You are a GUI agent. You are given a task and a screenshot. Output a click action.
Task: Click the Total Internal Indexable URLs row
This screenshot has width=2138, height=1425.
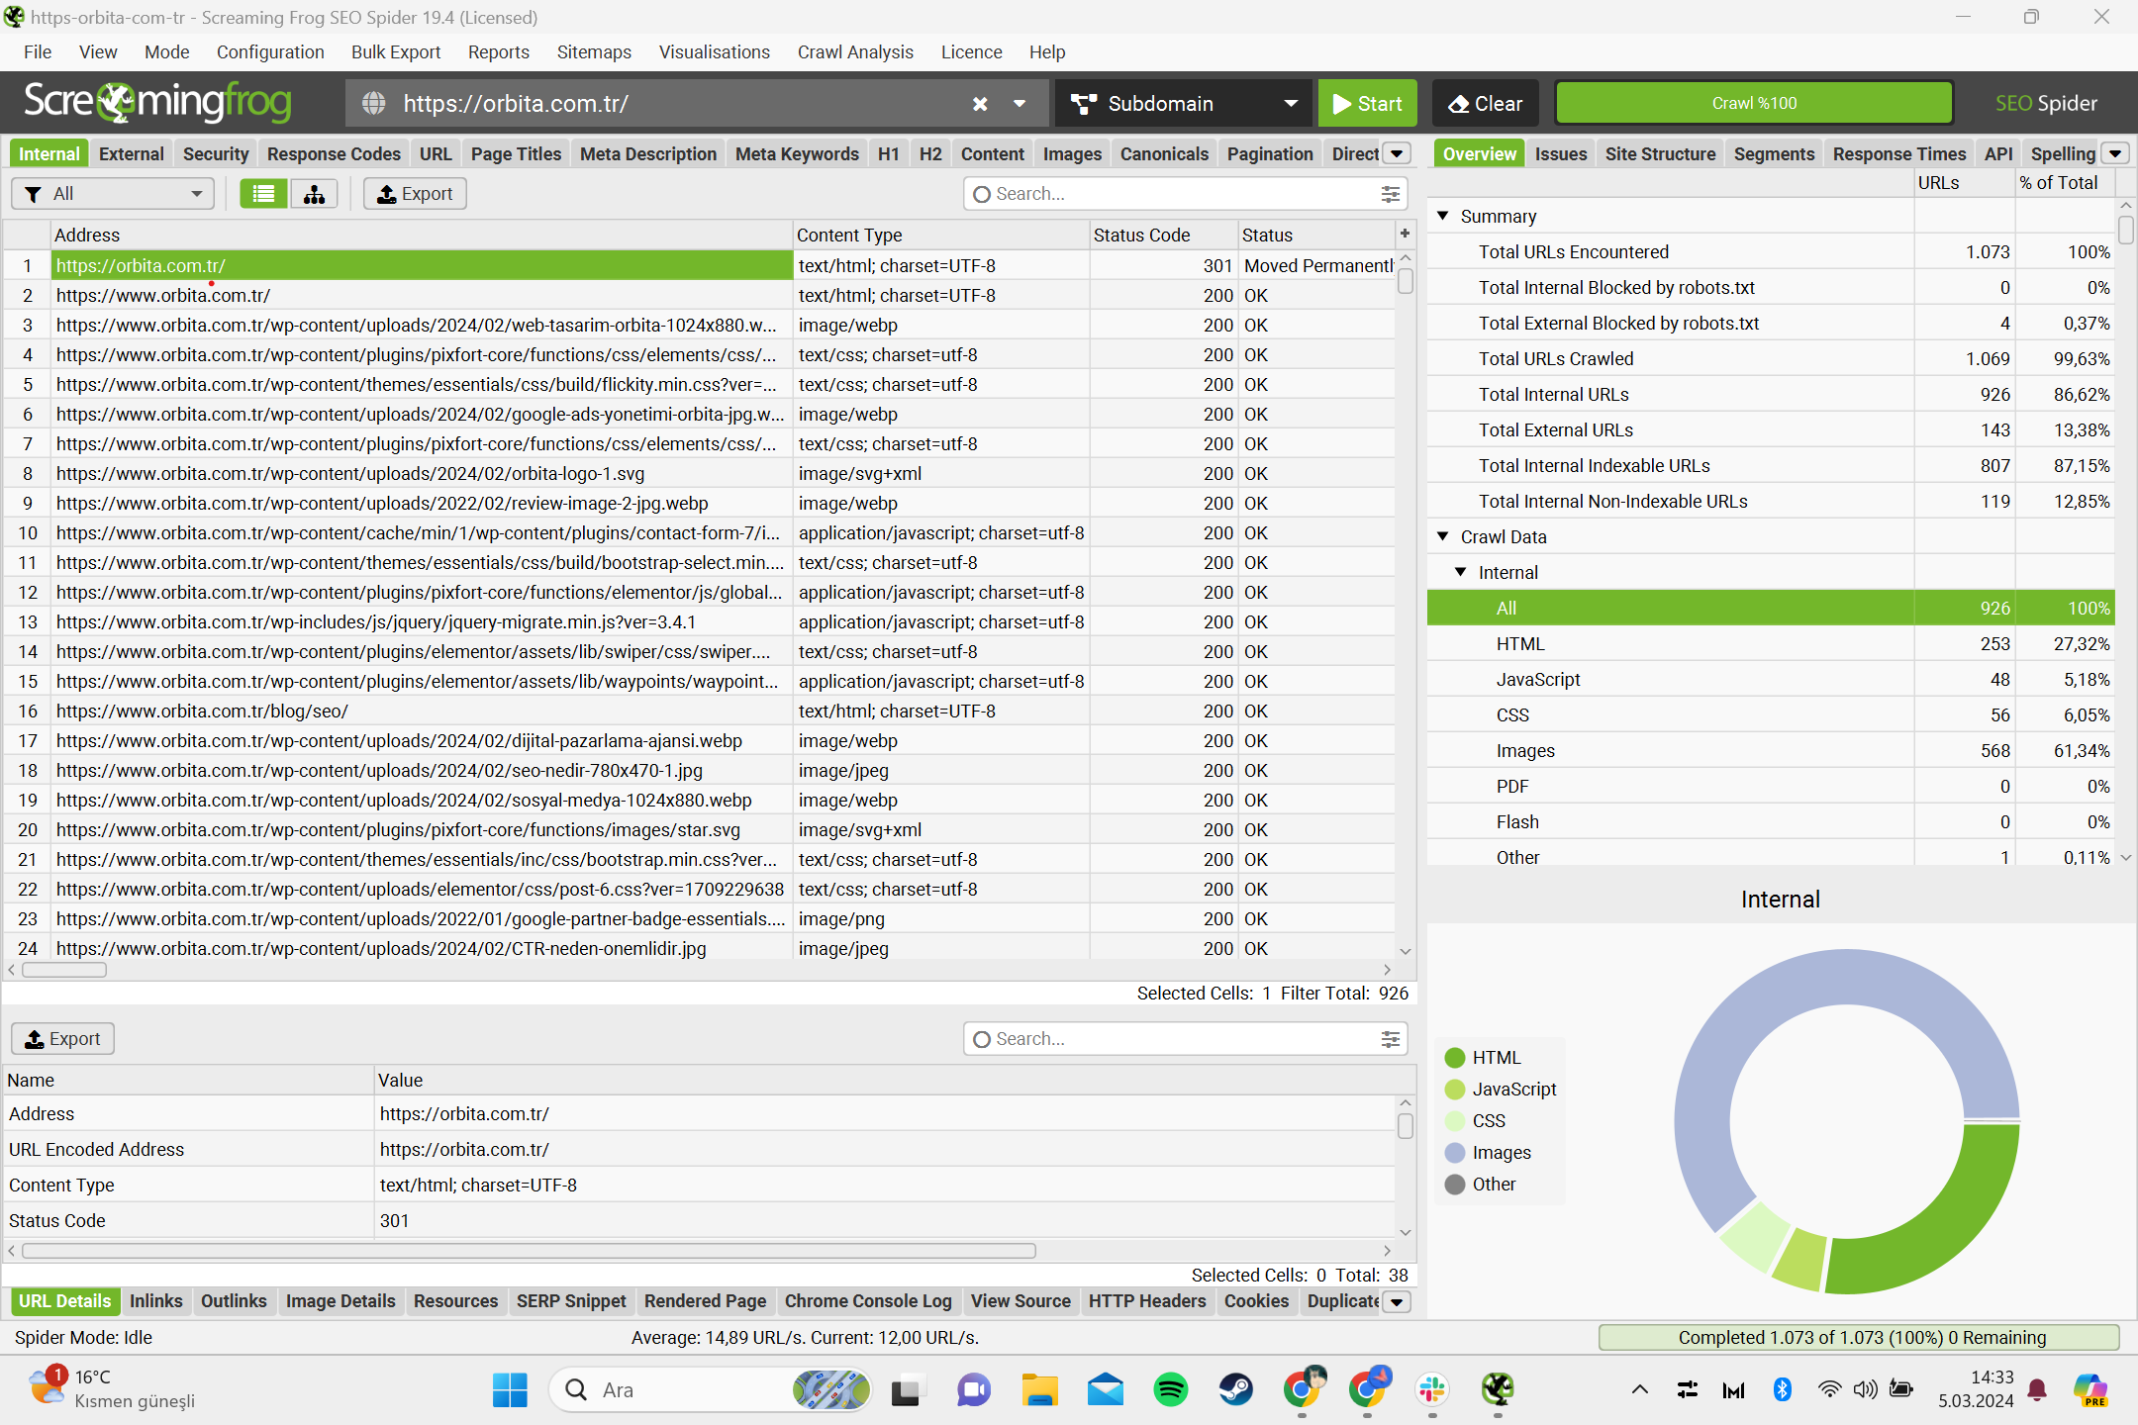[x=1770, y=465]
